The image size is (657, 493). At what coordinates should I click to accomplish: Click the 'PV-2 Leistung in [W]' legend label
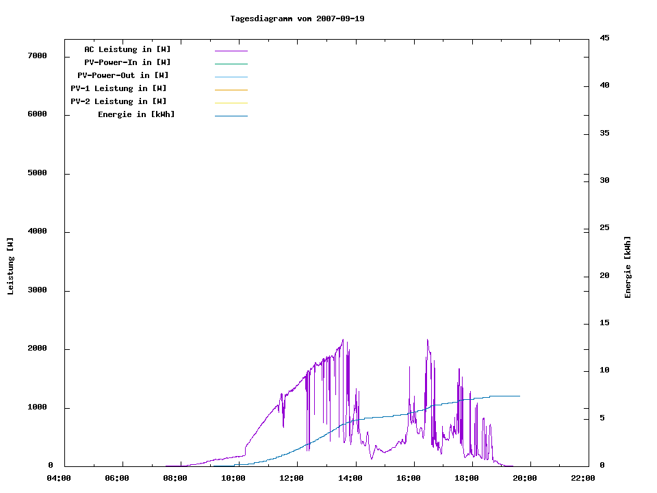[118, 101]
